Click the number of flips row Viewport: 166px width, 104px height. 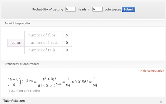click(x=48, y=35)
